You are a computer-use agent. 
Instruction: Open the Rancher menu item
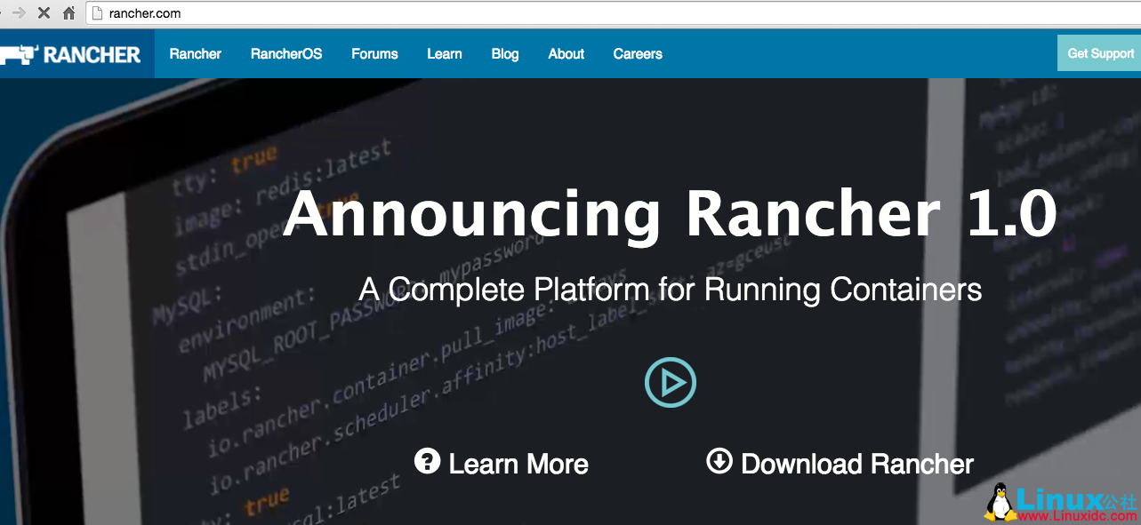(195, 53)
